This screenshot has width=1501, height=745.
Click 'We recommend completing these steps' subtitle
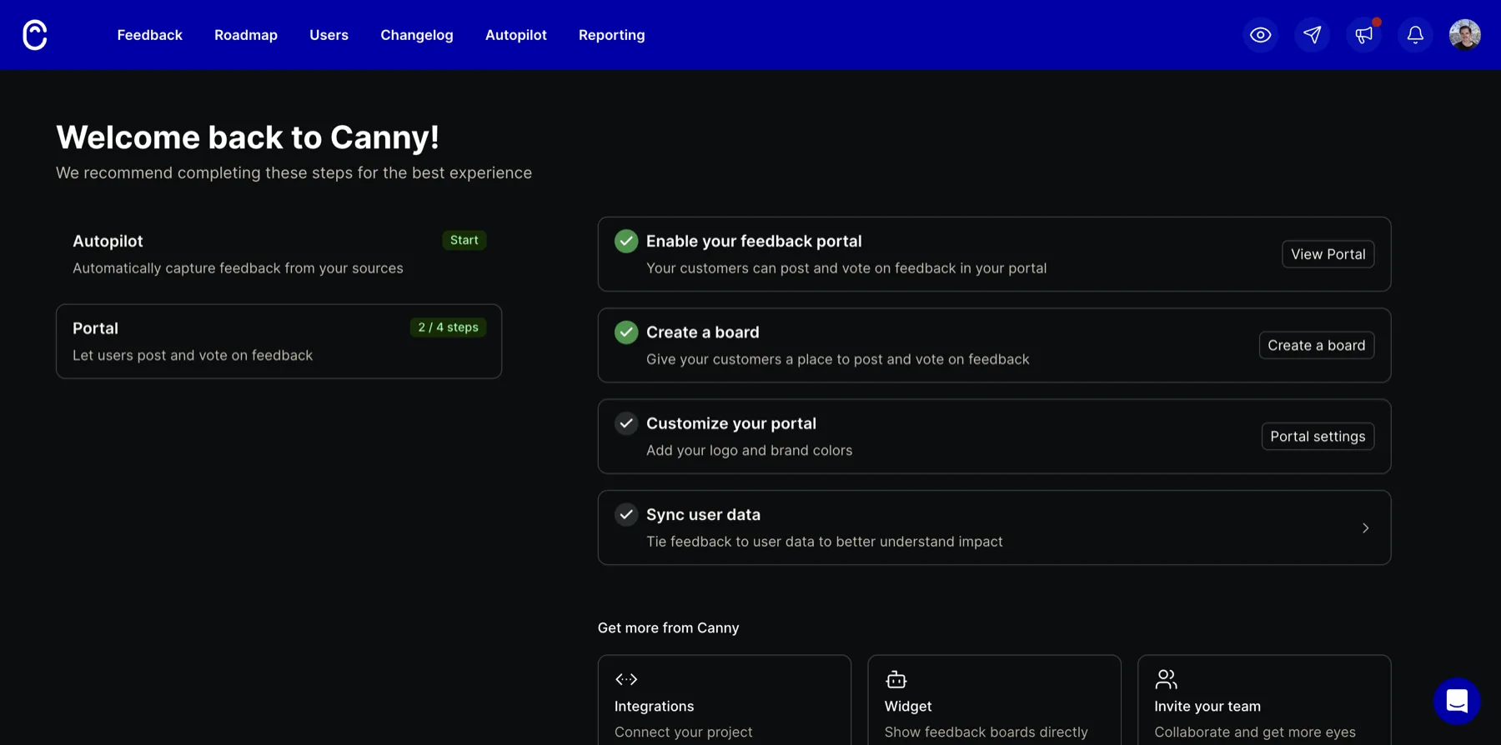pos(294,172)
